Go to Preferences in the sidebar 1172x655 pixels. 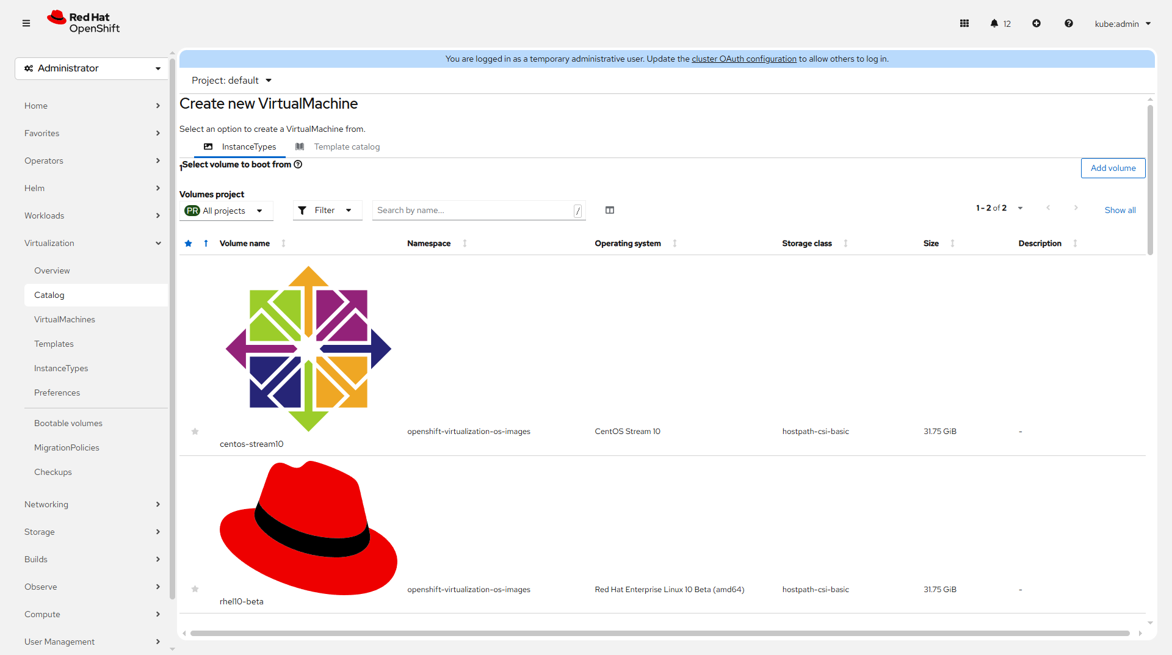click(x=57, y=393)
